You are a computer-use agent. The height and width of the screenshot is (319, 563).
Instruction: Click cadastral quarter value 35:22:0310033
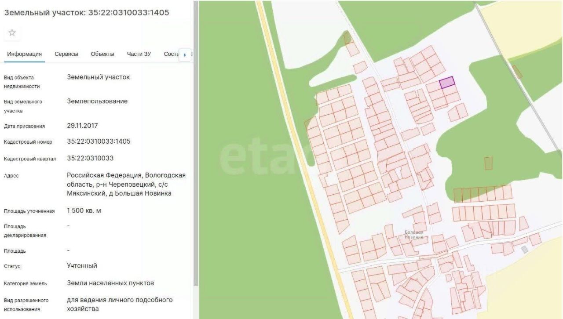[x=90, y=158]
